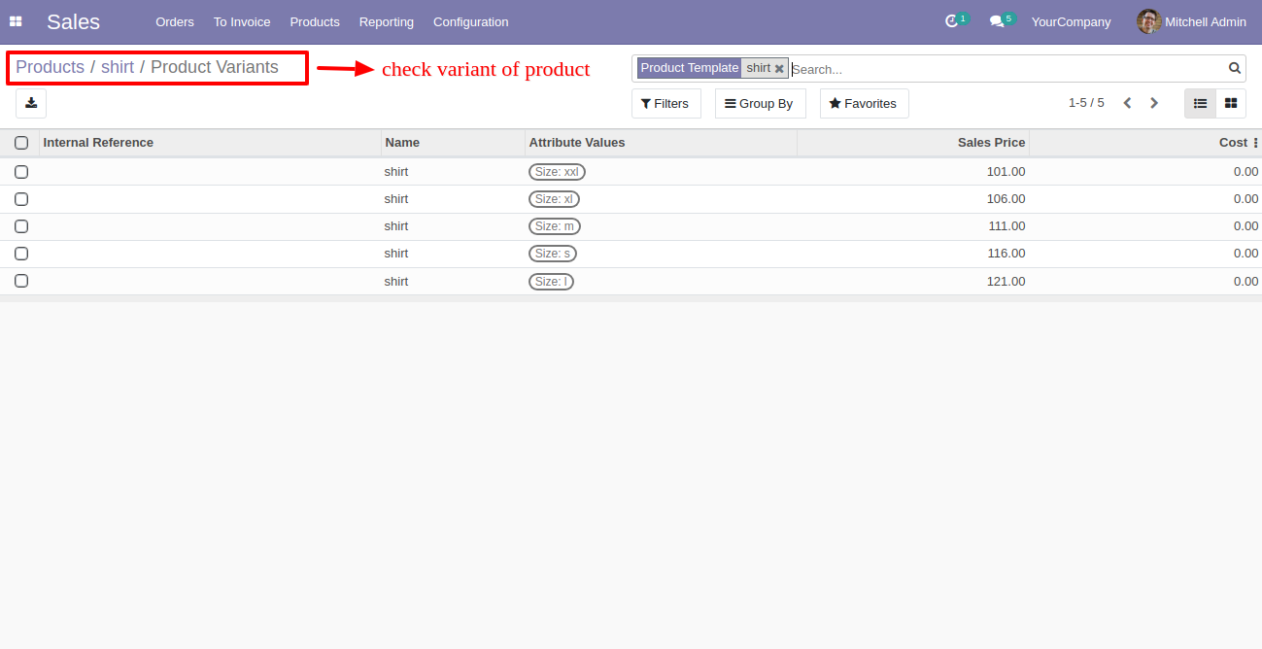Open Products menu in top bar
The image size is (1262, 649).
pos(315,21)
